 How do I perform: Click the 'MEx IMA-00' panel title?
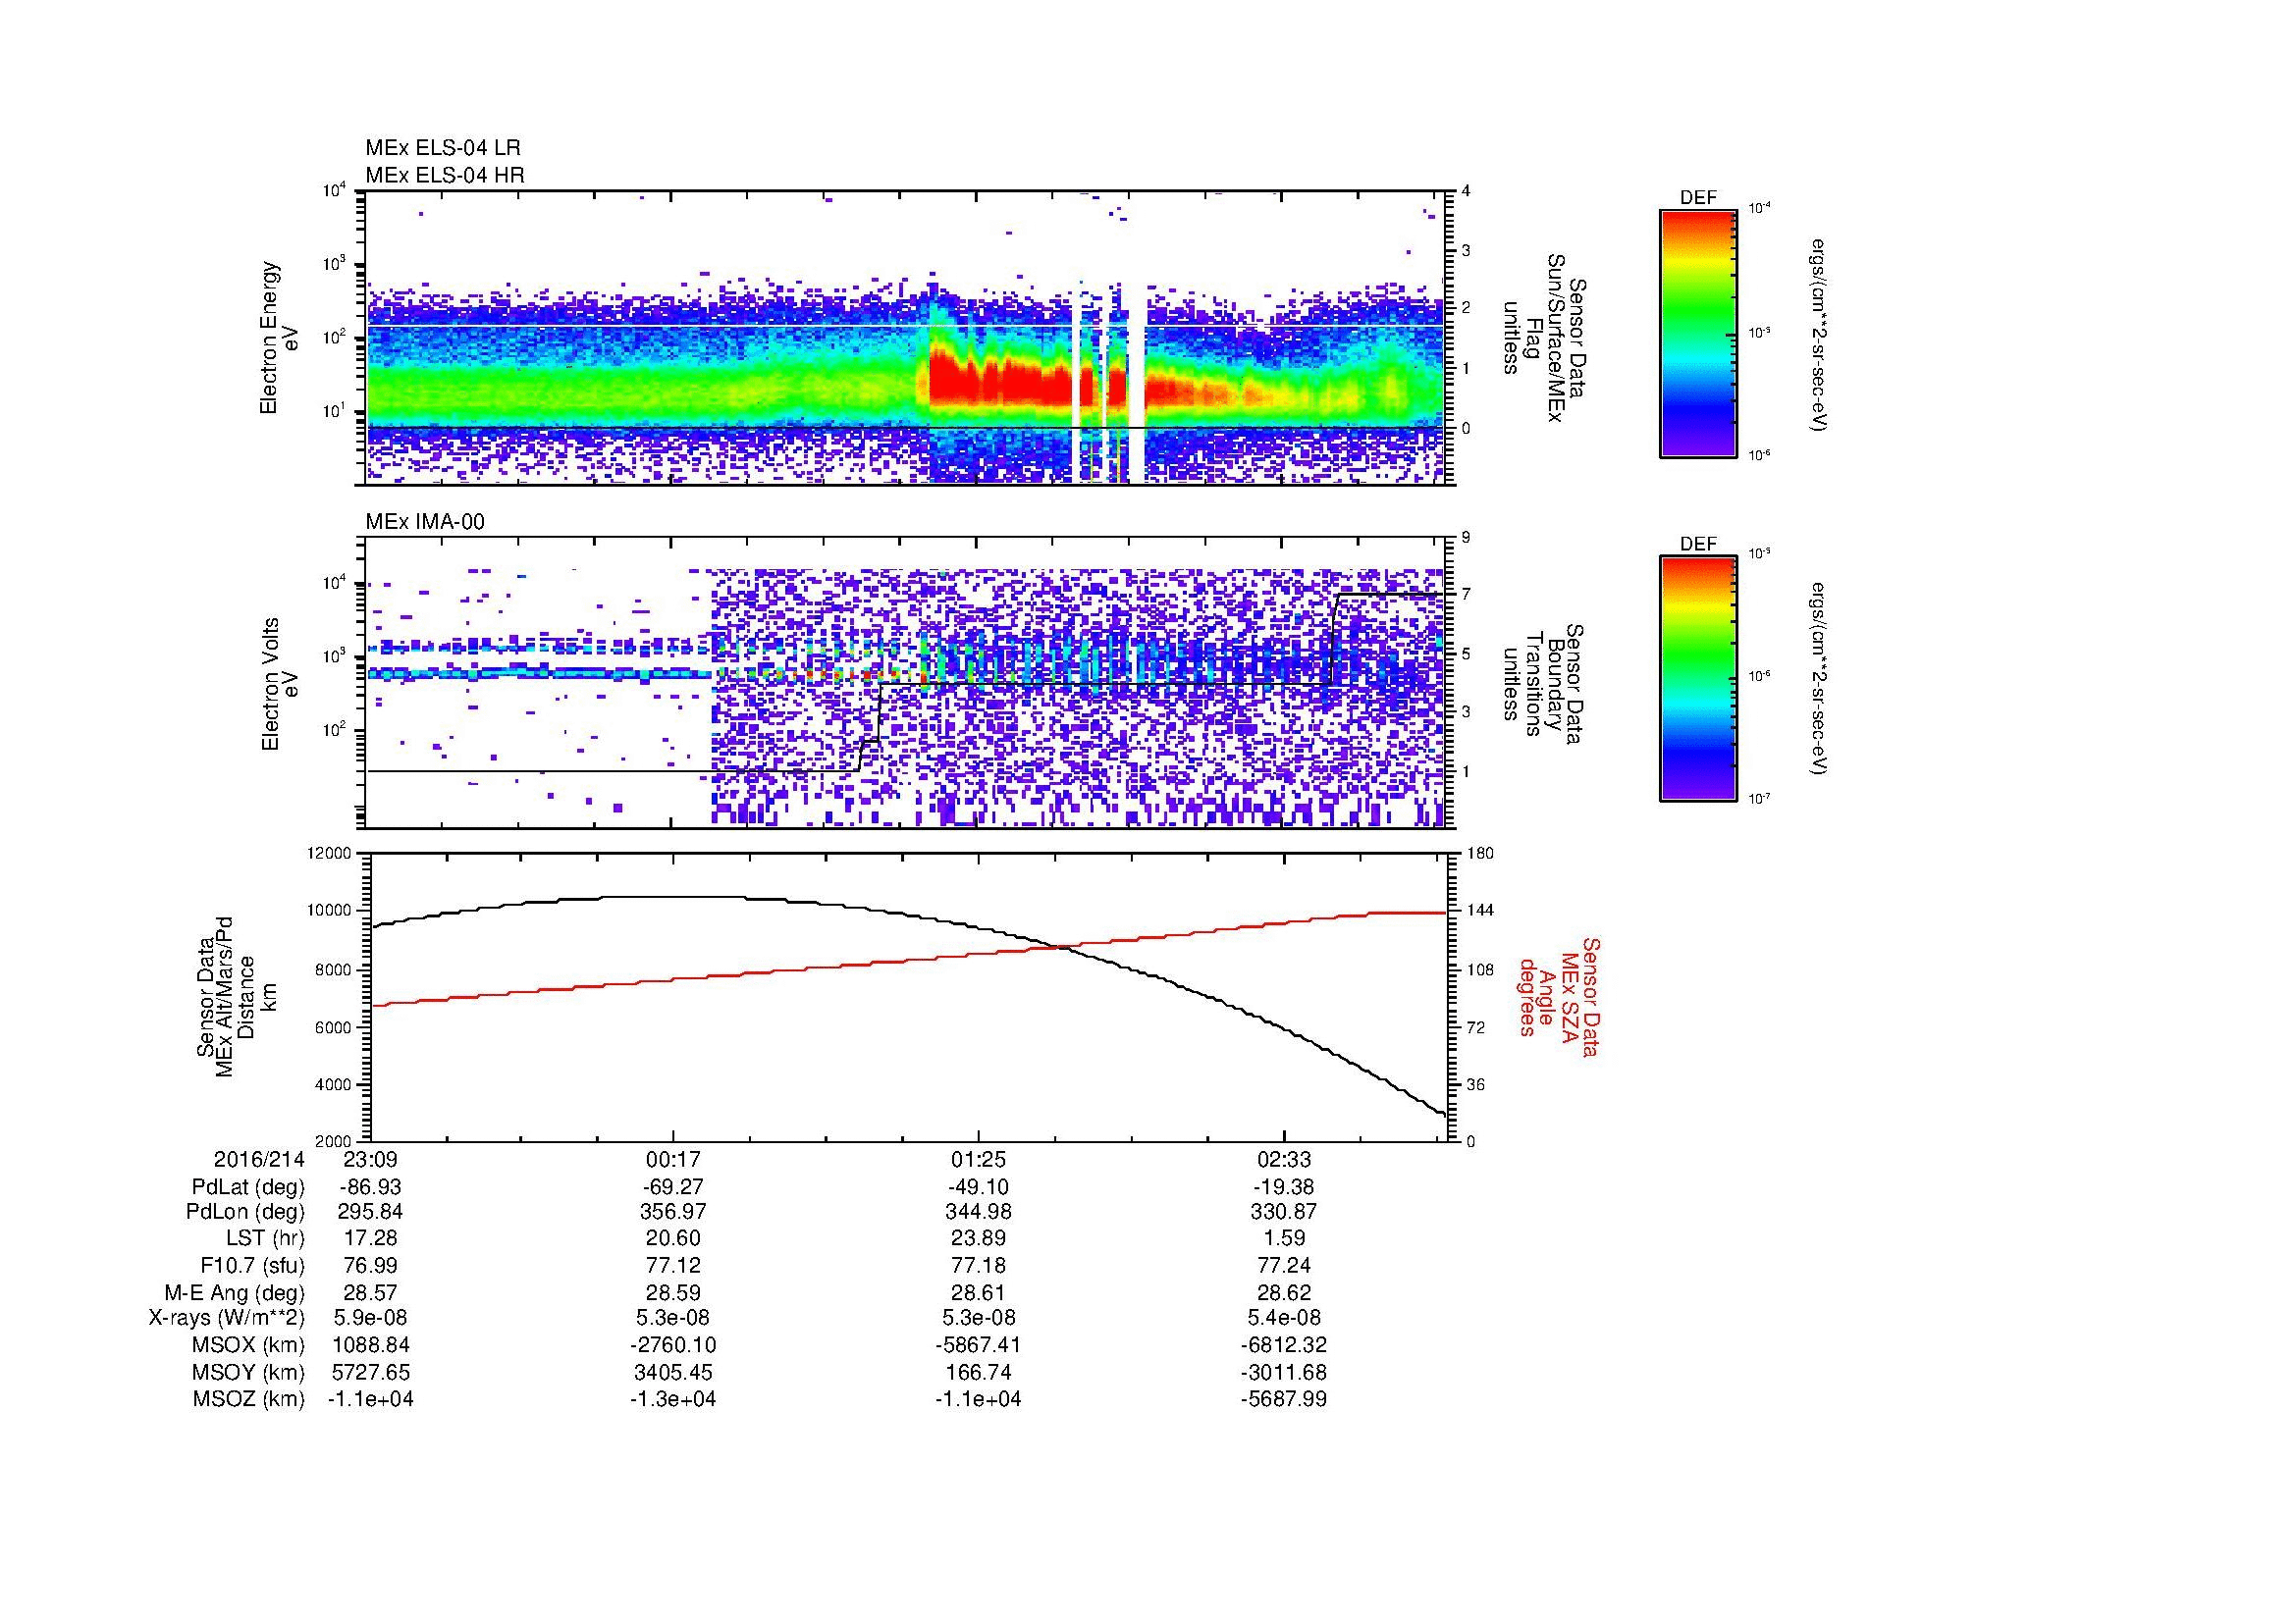425,522
